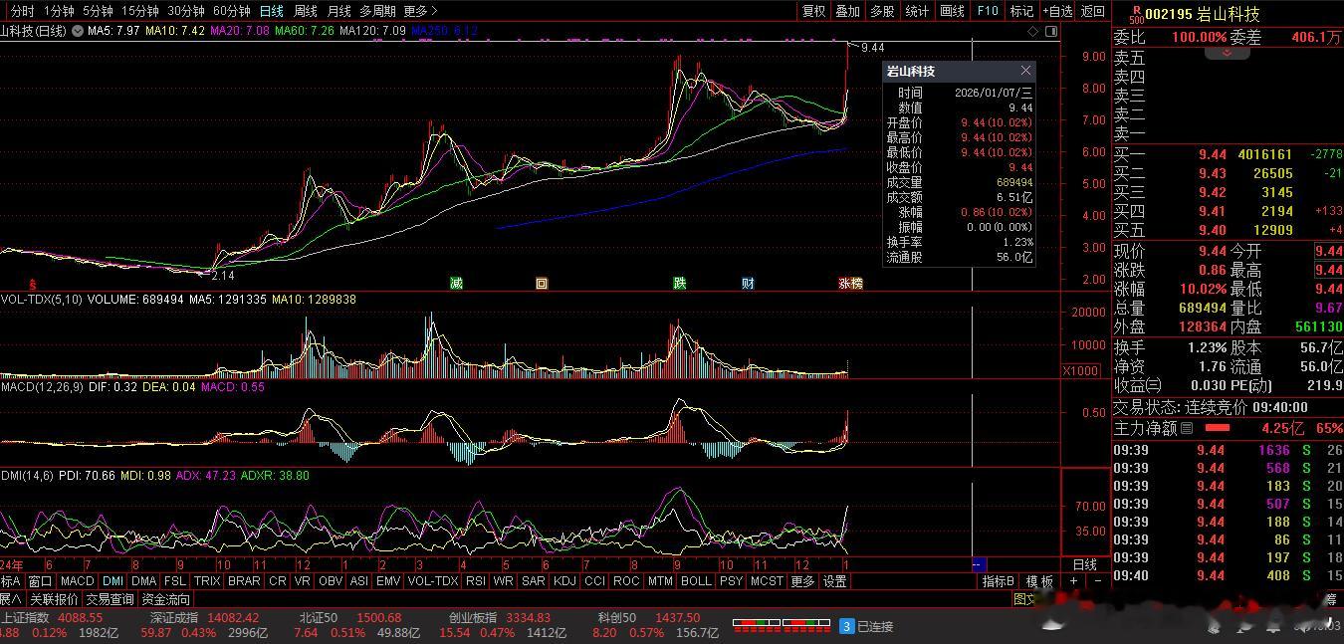
Task: Open 交易查询 trade query tab
Action: (110, 599)
